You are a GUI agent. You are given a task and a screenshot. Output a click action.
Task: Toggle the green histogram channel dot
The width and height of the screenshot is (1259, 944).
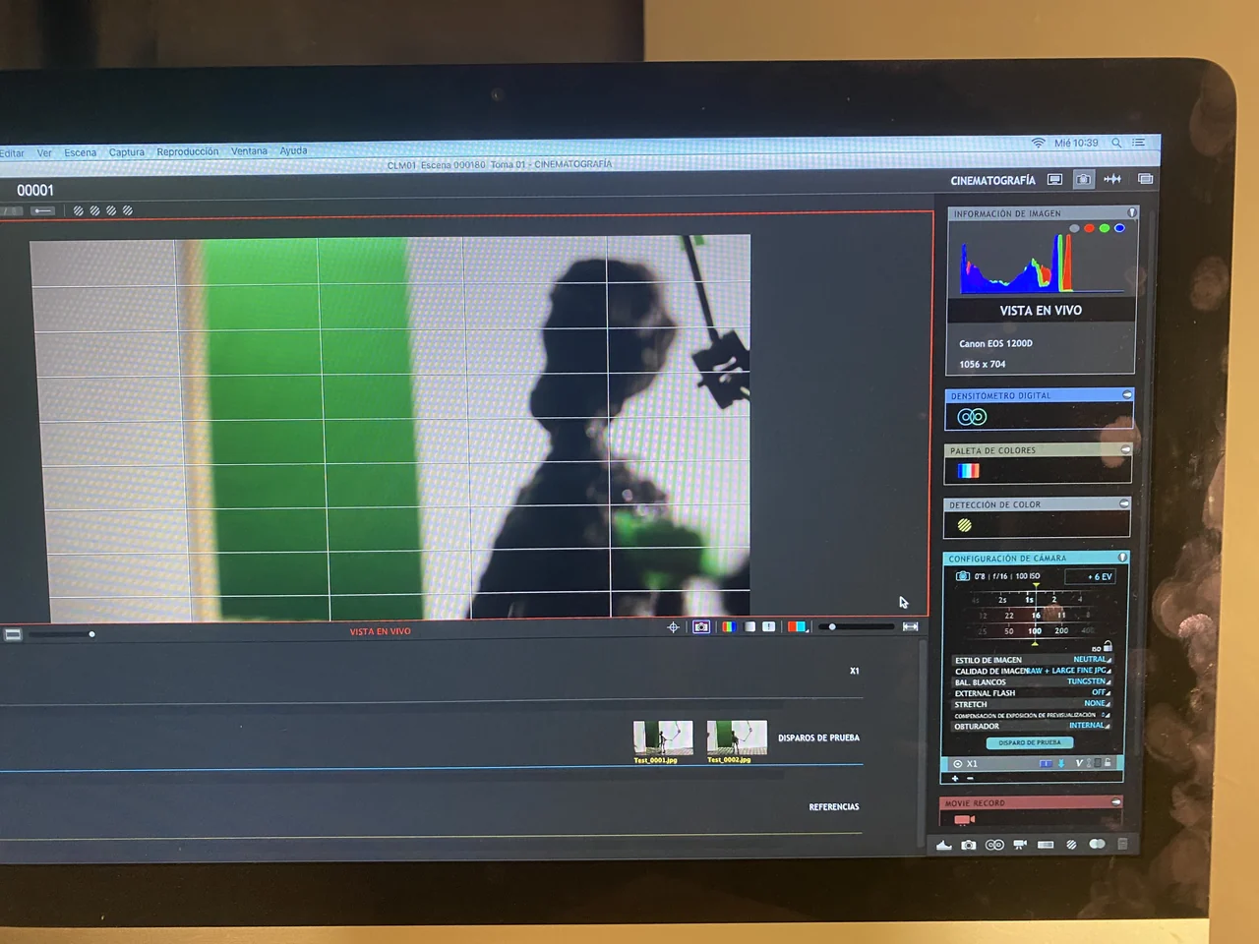(1105, 228)
